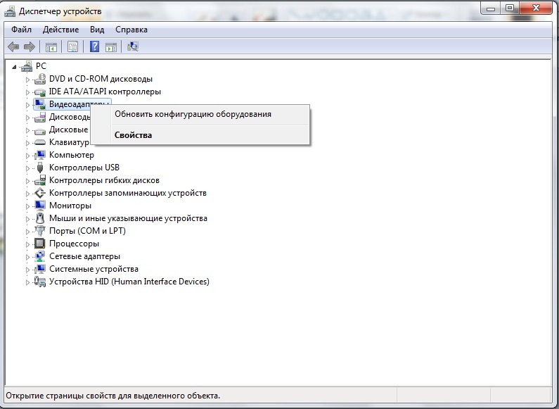Close the Диспетчер устройств window
The width and height of the screenshot is (559, 409).
(x=536, y=8)
